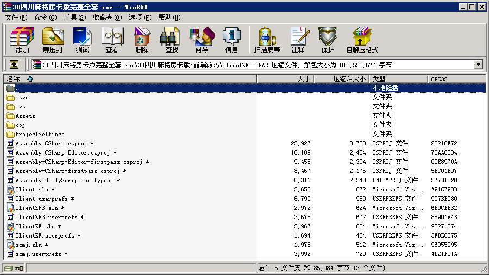Click the Extract To (解压到) icon
The image size is (489, 275).
coord(52,40)
